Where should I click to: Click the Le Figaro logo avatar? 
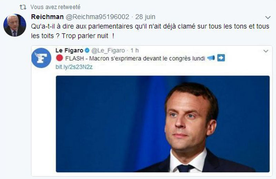pos(41,58)
